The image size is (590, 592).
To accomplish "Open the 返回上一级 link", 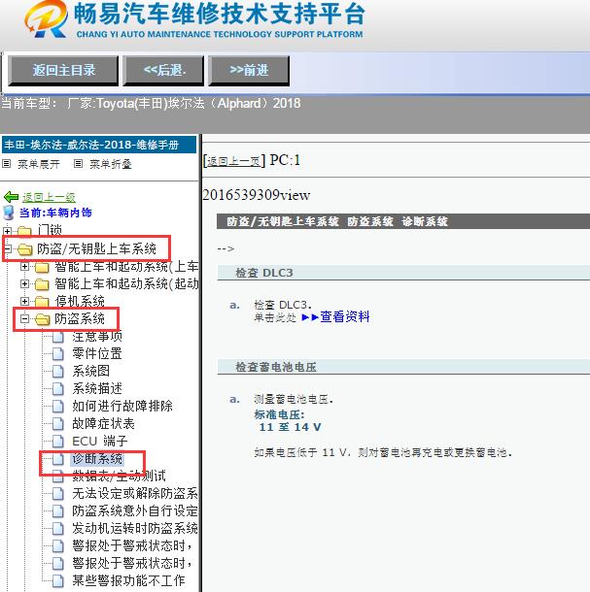I will pyautogui.click(x=49, y=197).
